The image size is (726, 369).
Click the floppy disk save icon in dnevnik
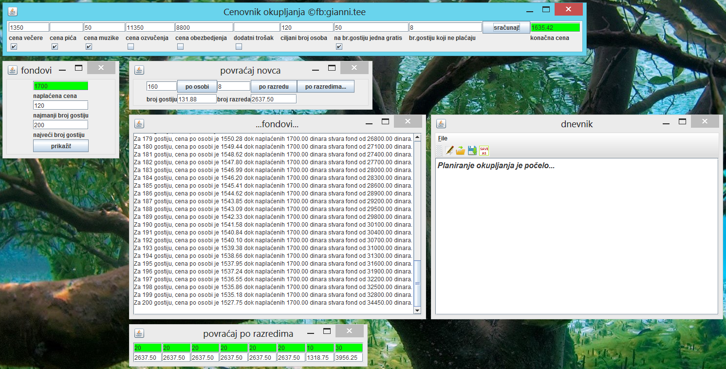pos(472,151)
